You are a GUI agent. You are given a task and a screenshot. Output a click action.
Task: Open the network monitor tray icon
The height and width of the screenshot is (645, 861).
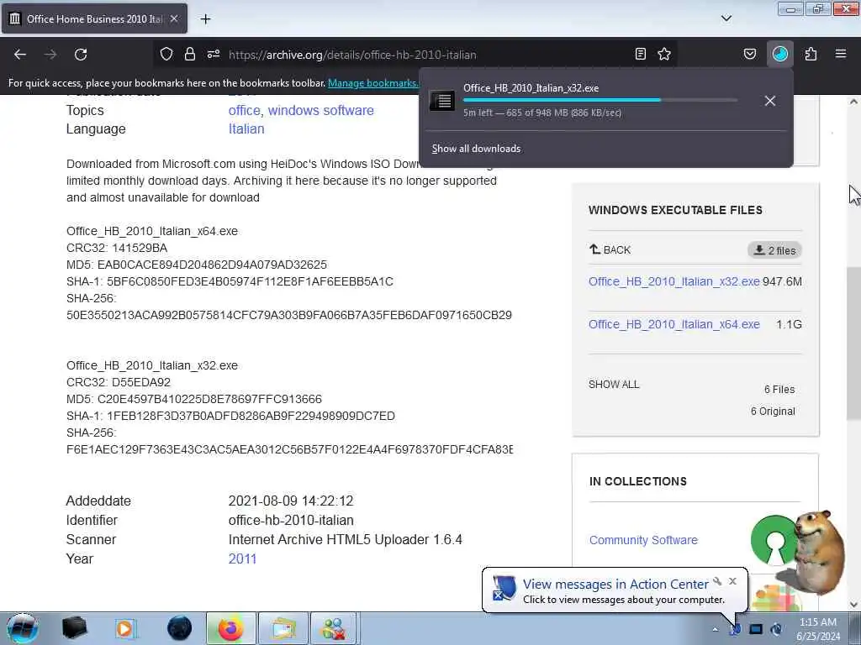(756, 630)
